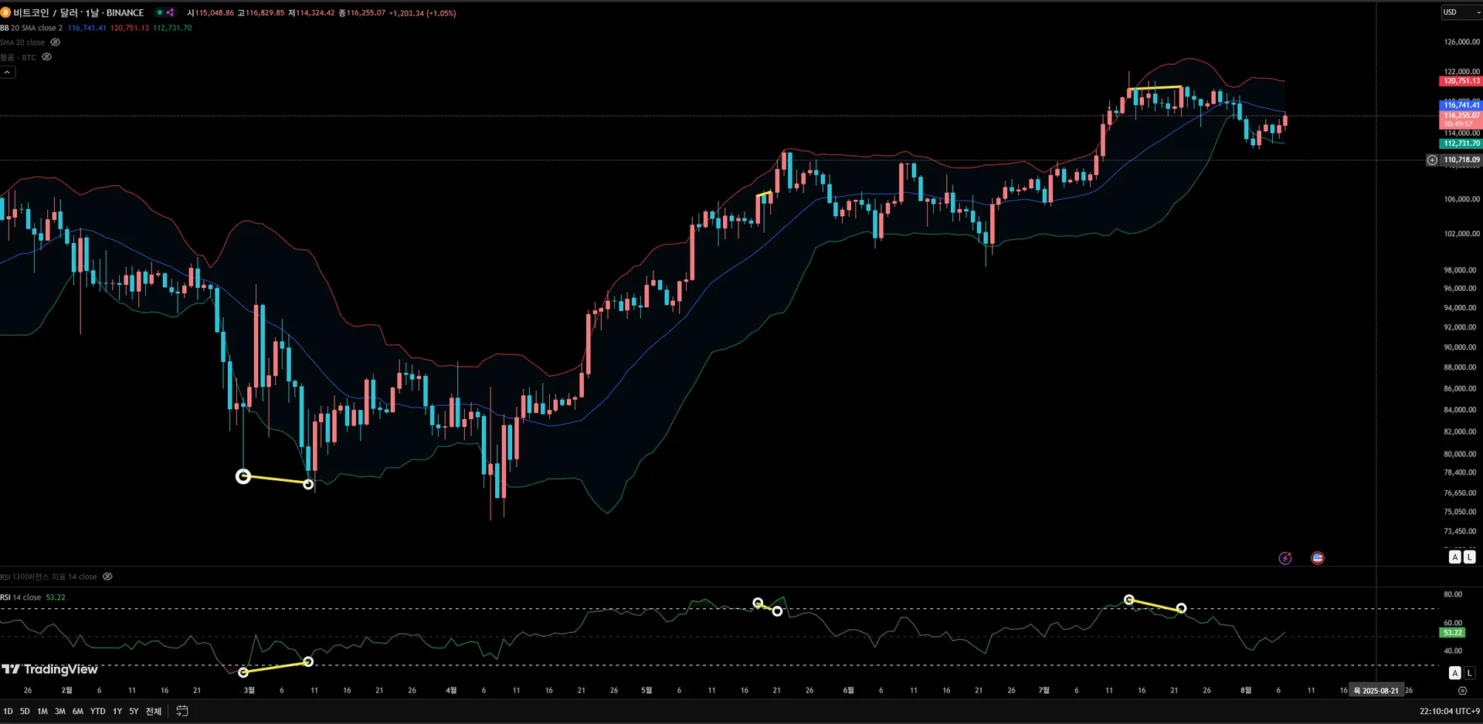Click the RSI 다이버전스 지표 legend label
The width and height of the screenshot is (1483, 724).
(49, 577)
